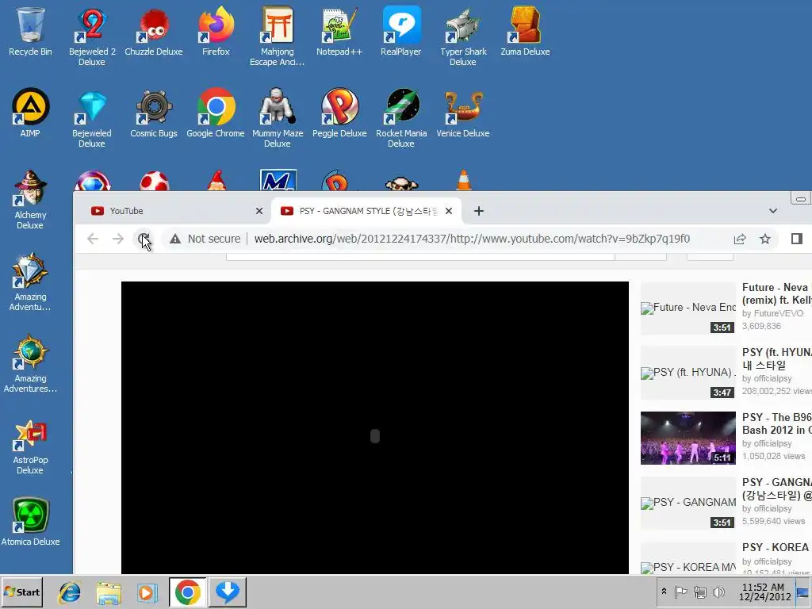The image size is (812, 609).
Task: Open Alchemy Deluxe wizard icon
Action: [30, 199]
